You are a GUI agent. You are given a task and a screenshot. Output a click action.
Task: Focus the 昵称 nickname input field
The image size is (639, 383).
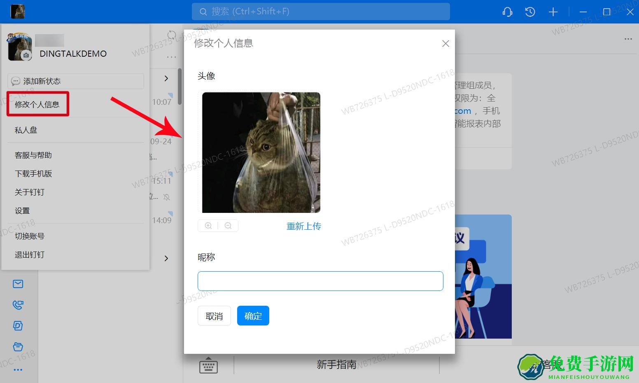pyautogui.click(x=320, y=281)
